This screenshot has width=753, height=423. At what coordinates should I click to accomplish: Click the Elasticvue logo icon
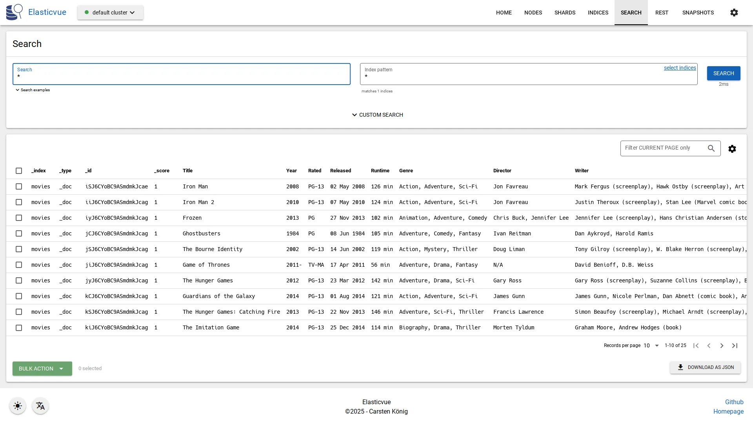tap(14, 12)
